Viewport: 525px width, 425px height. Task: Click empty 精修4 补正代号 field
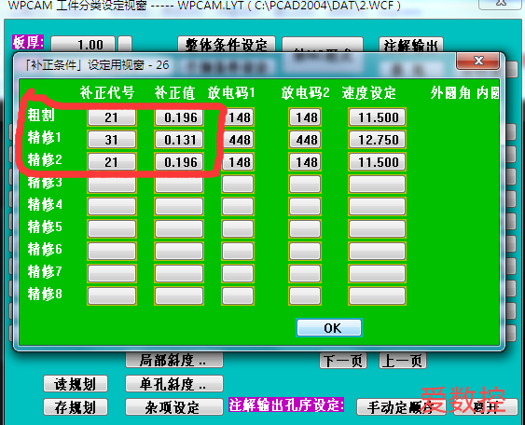click(x=112, y=207)
